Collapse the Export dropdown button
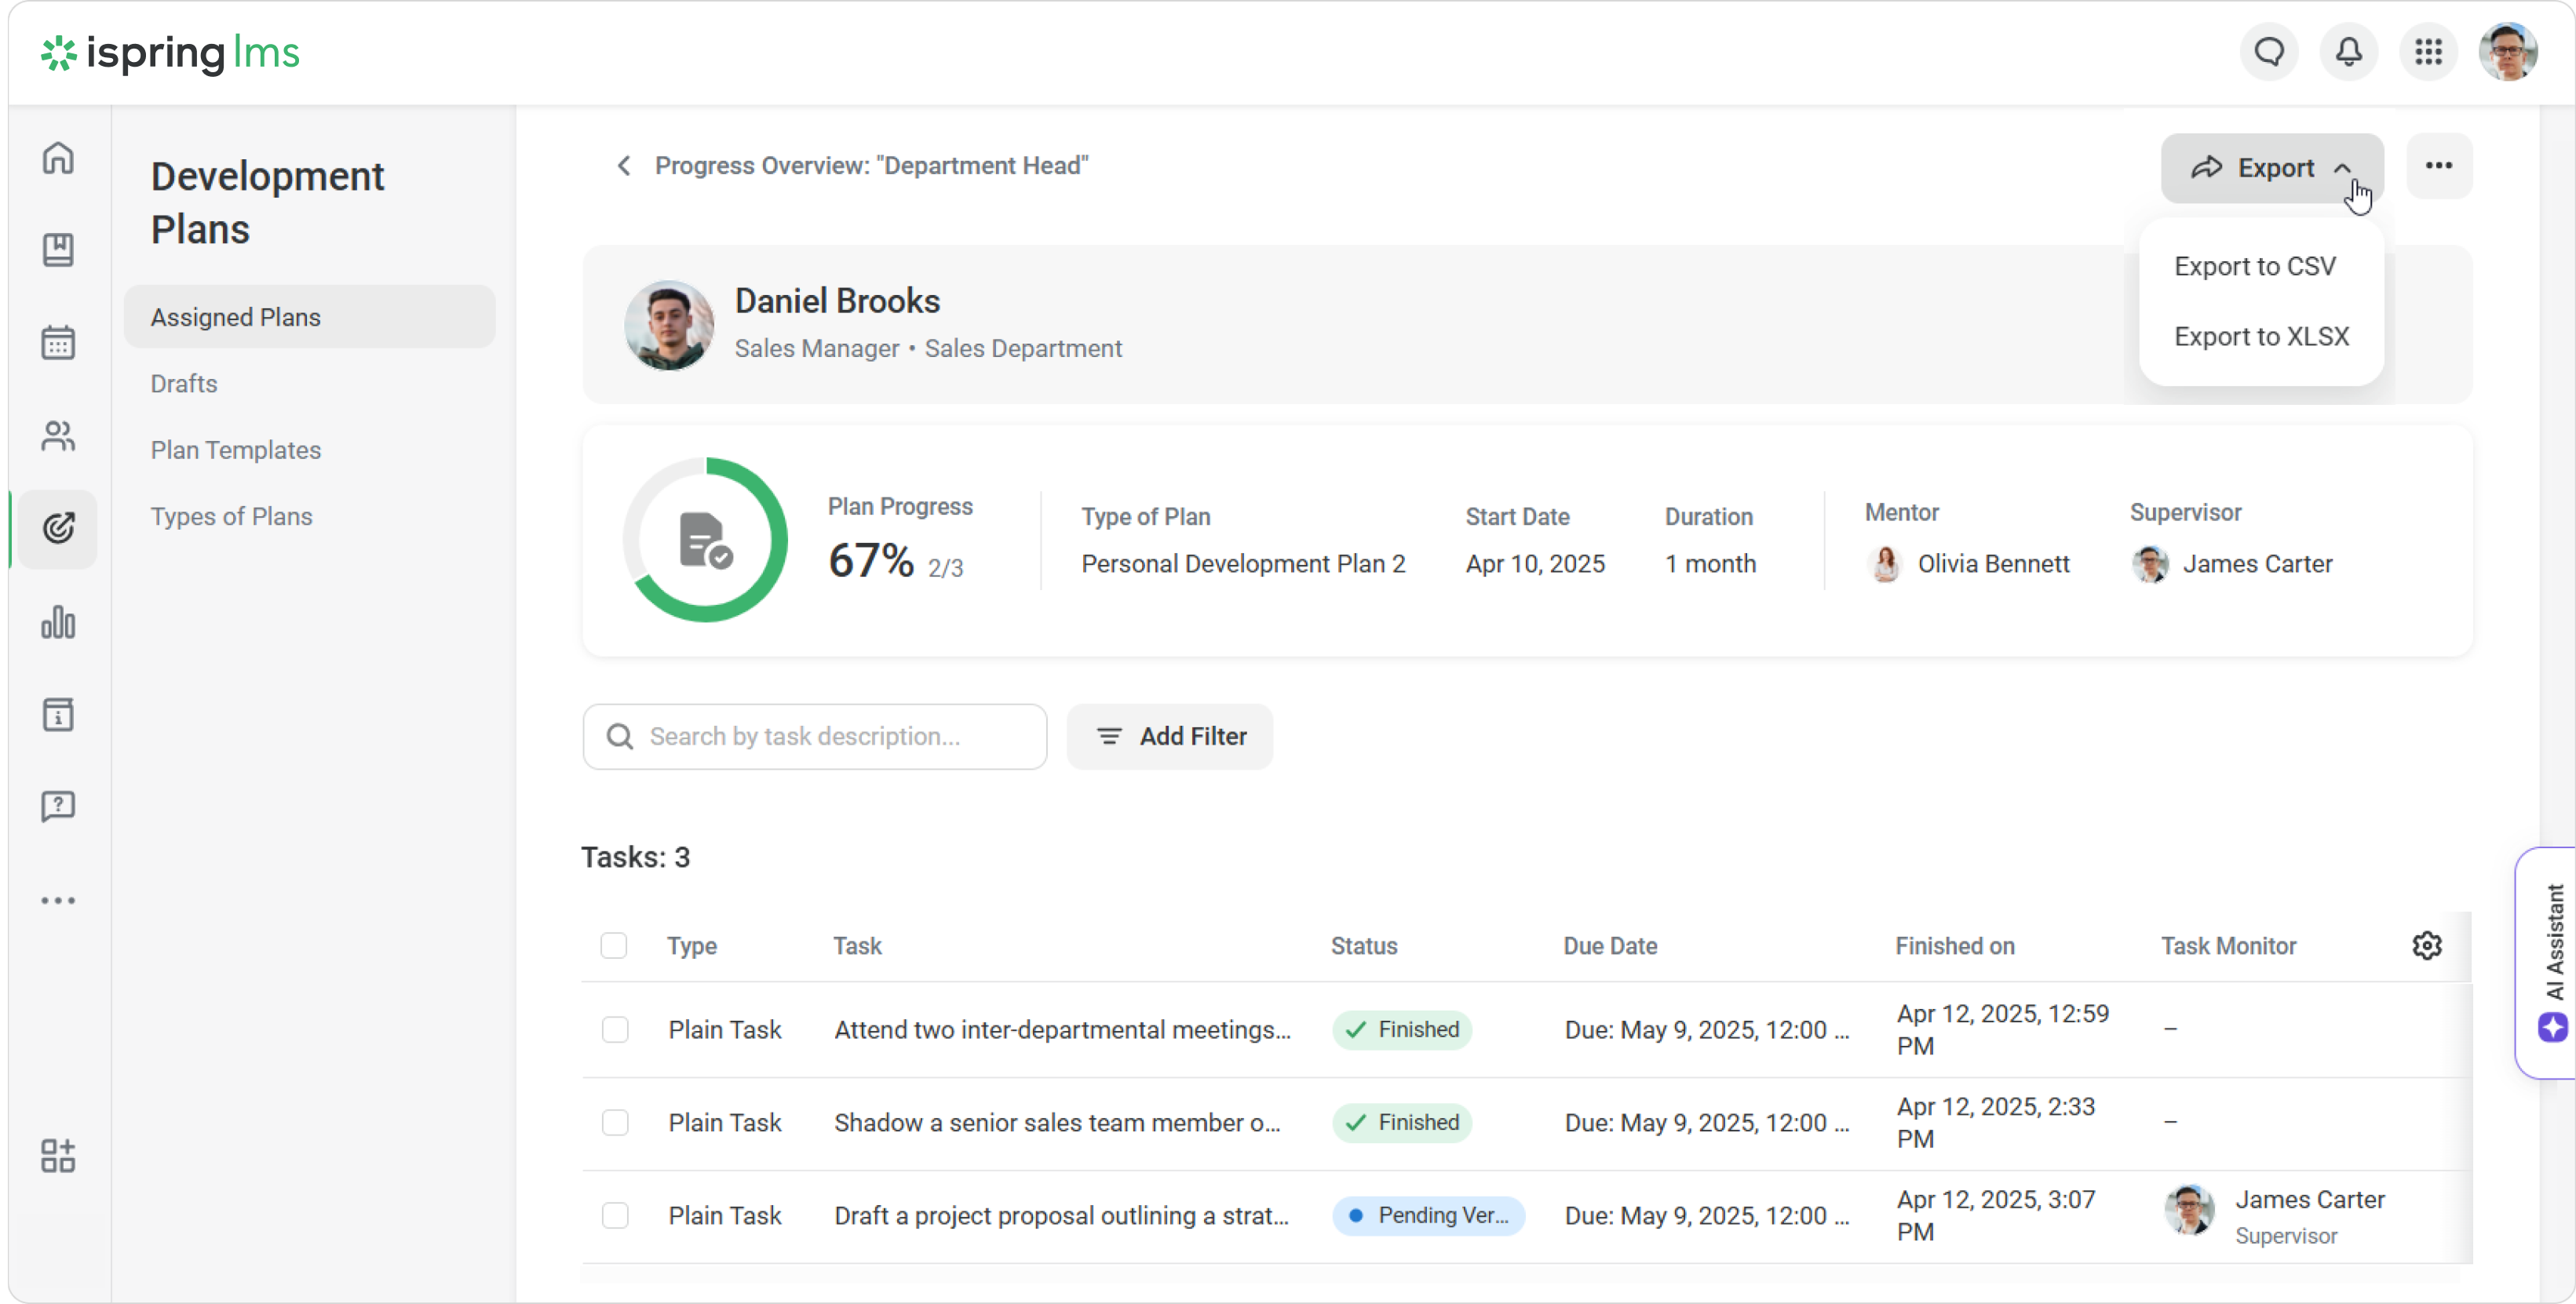 click(x=2271, y=168)
